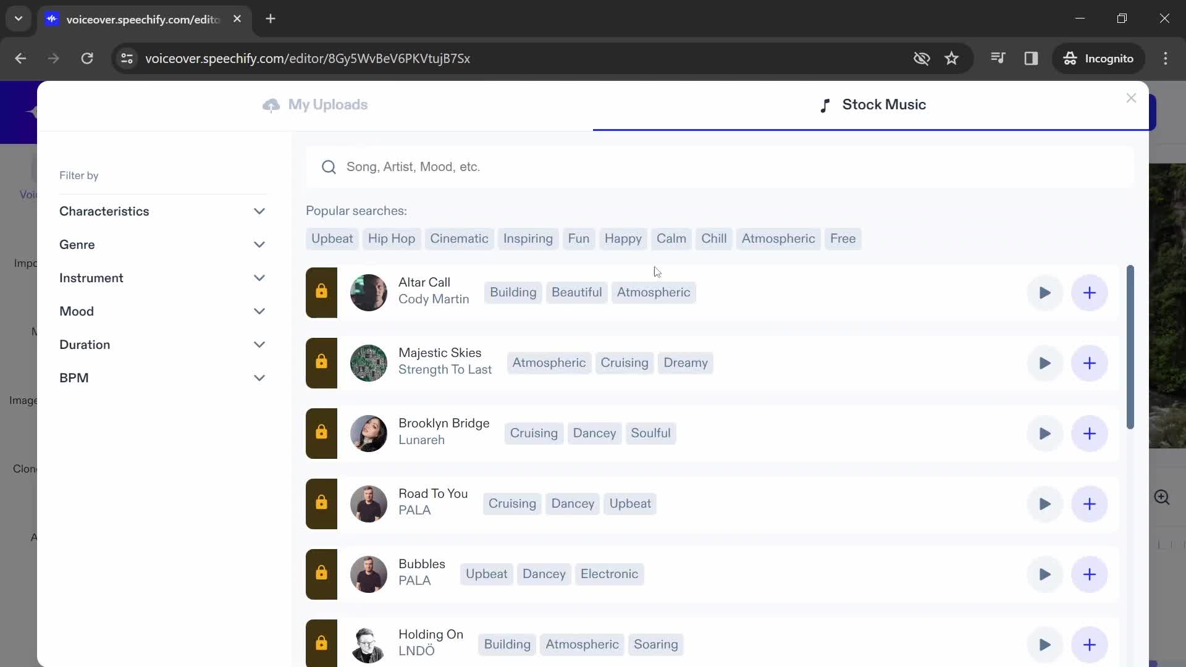Click the Atmospheric filter tag

pyautogui.click(x=778, y=238)
